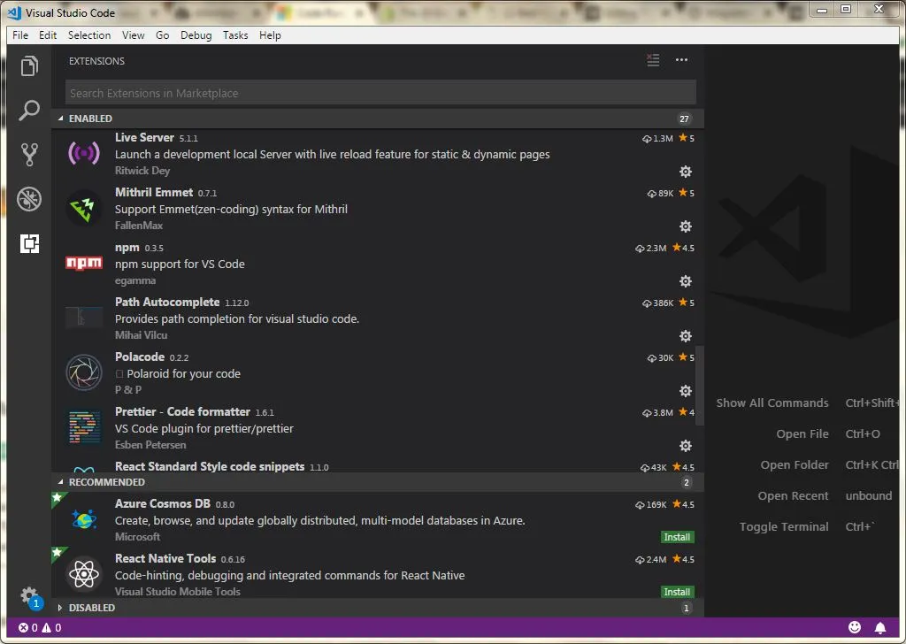Click publisher name Esben Petersen

click(150, 445)
